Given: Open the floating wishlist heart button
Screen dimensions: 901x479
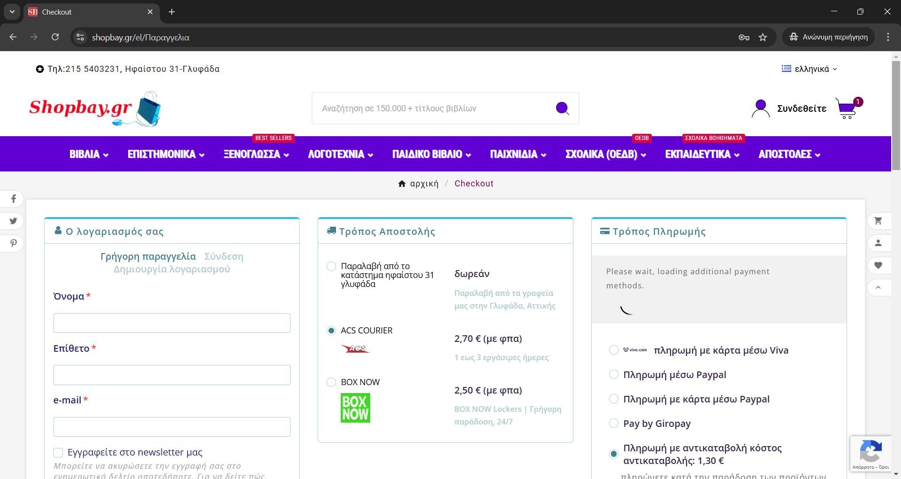Looking at the screenshot, I should (878, 265).
